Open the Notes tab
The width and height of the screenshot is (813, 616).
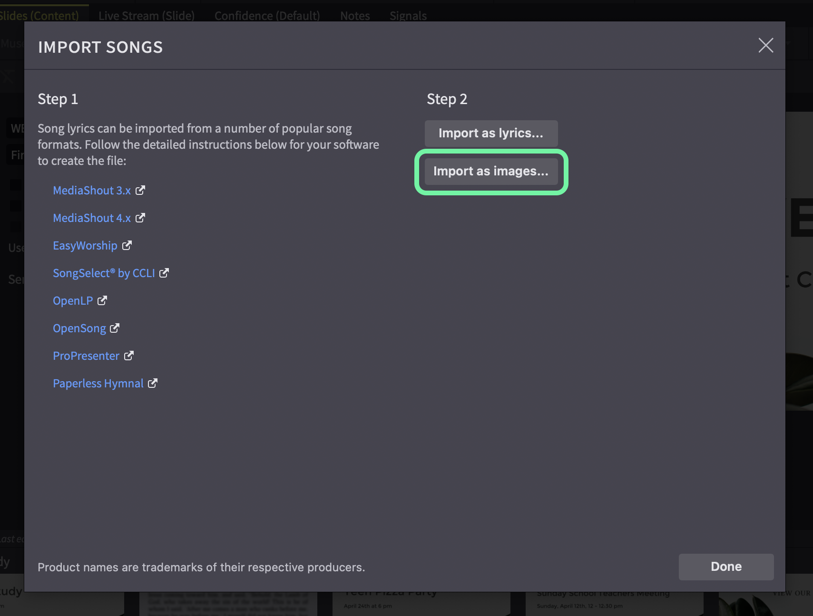(355, 16)
